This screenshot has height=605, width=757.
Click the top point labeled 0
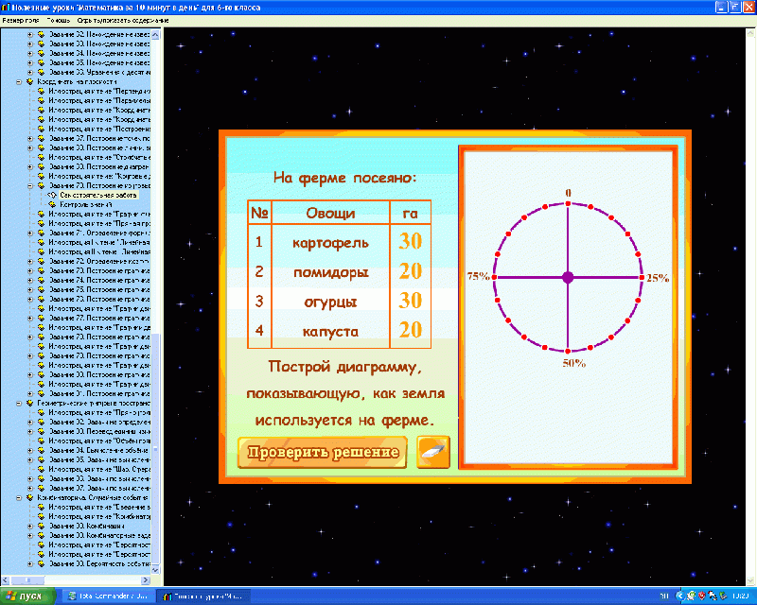[x=568, y=203]
